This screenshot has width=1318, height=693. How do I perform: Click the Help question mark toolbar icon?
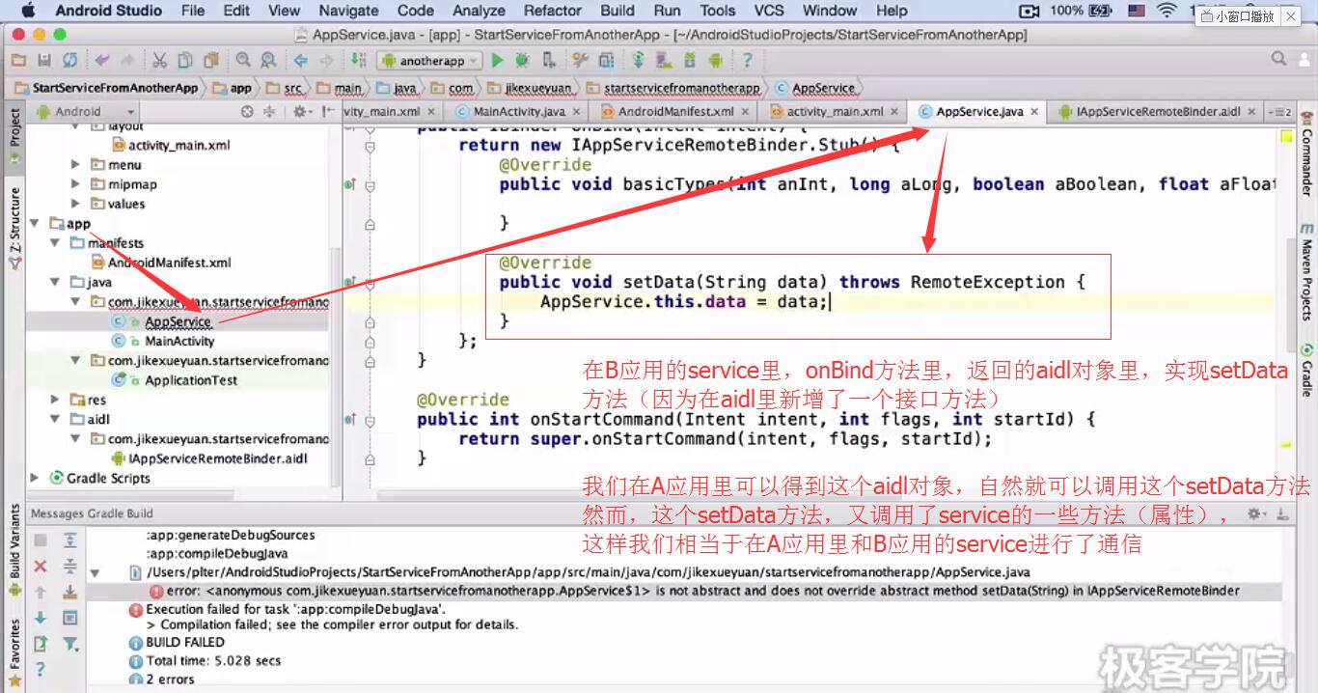(747, 60)
